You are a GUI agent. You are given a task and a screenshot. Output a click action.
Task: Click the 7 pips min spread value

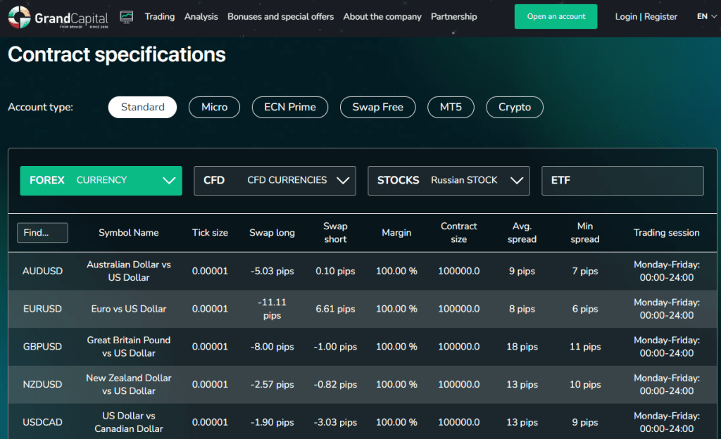click(x=585, y=271)
